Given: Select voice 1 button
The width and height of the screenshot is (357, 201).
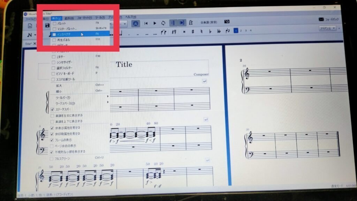Looking at the screenshot, I should (x=236, y=30).
